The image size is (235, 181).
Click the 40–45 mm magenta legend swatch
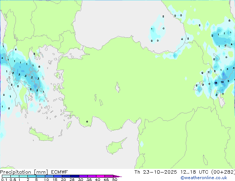(100, 176)
